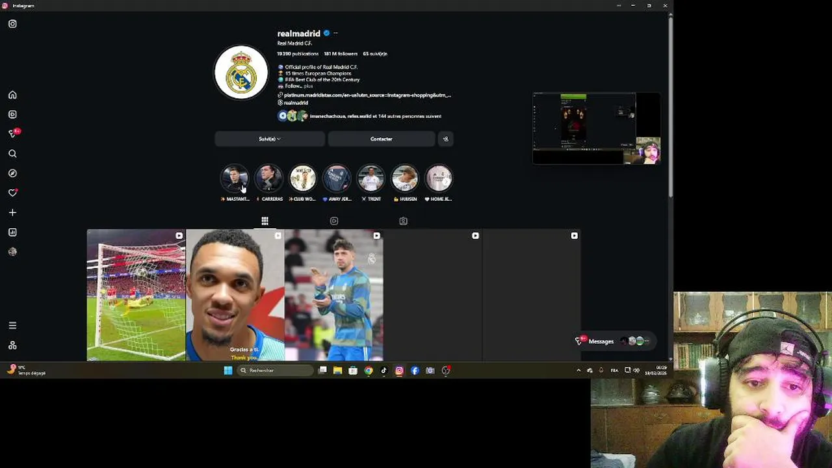Viewport: 832px width, 468px height.
Task: Click the taskbar Rechercher search box
Action: (276, 370)
